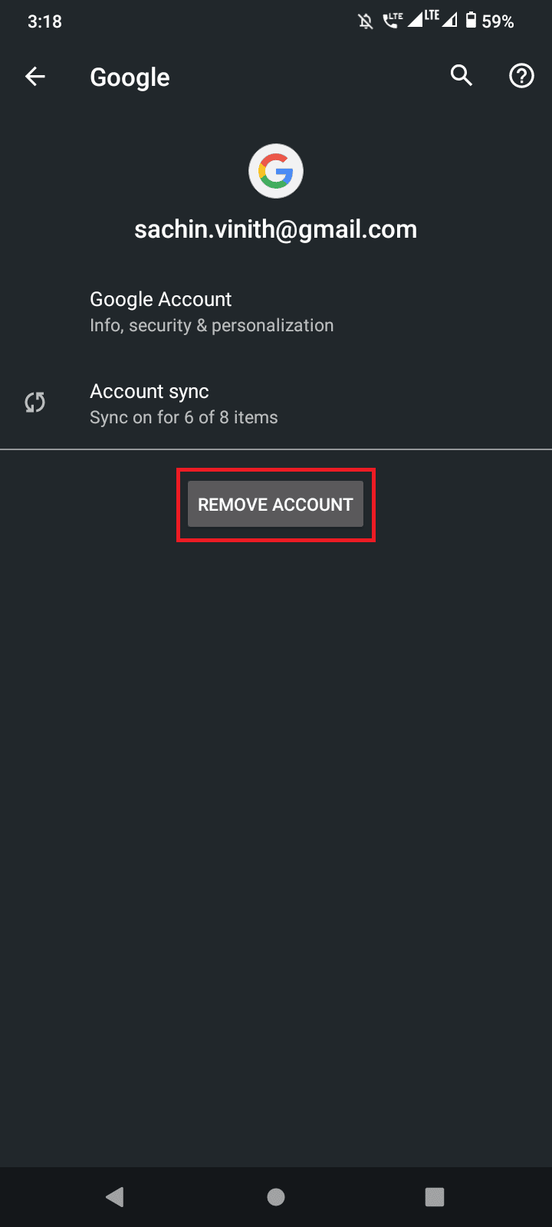Tap the LTE call icon in status bar

coord(393,21)
